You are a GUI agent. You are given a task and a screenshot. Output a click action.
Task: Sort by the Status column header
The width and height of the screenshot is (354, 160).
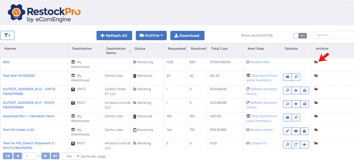pyautogui.click(x=140, y=49)
